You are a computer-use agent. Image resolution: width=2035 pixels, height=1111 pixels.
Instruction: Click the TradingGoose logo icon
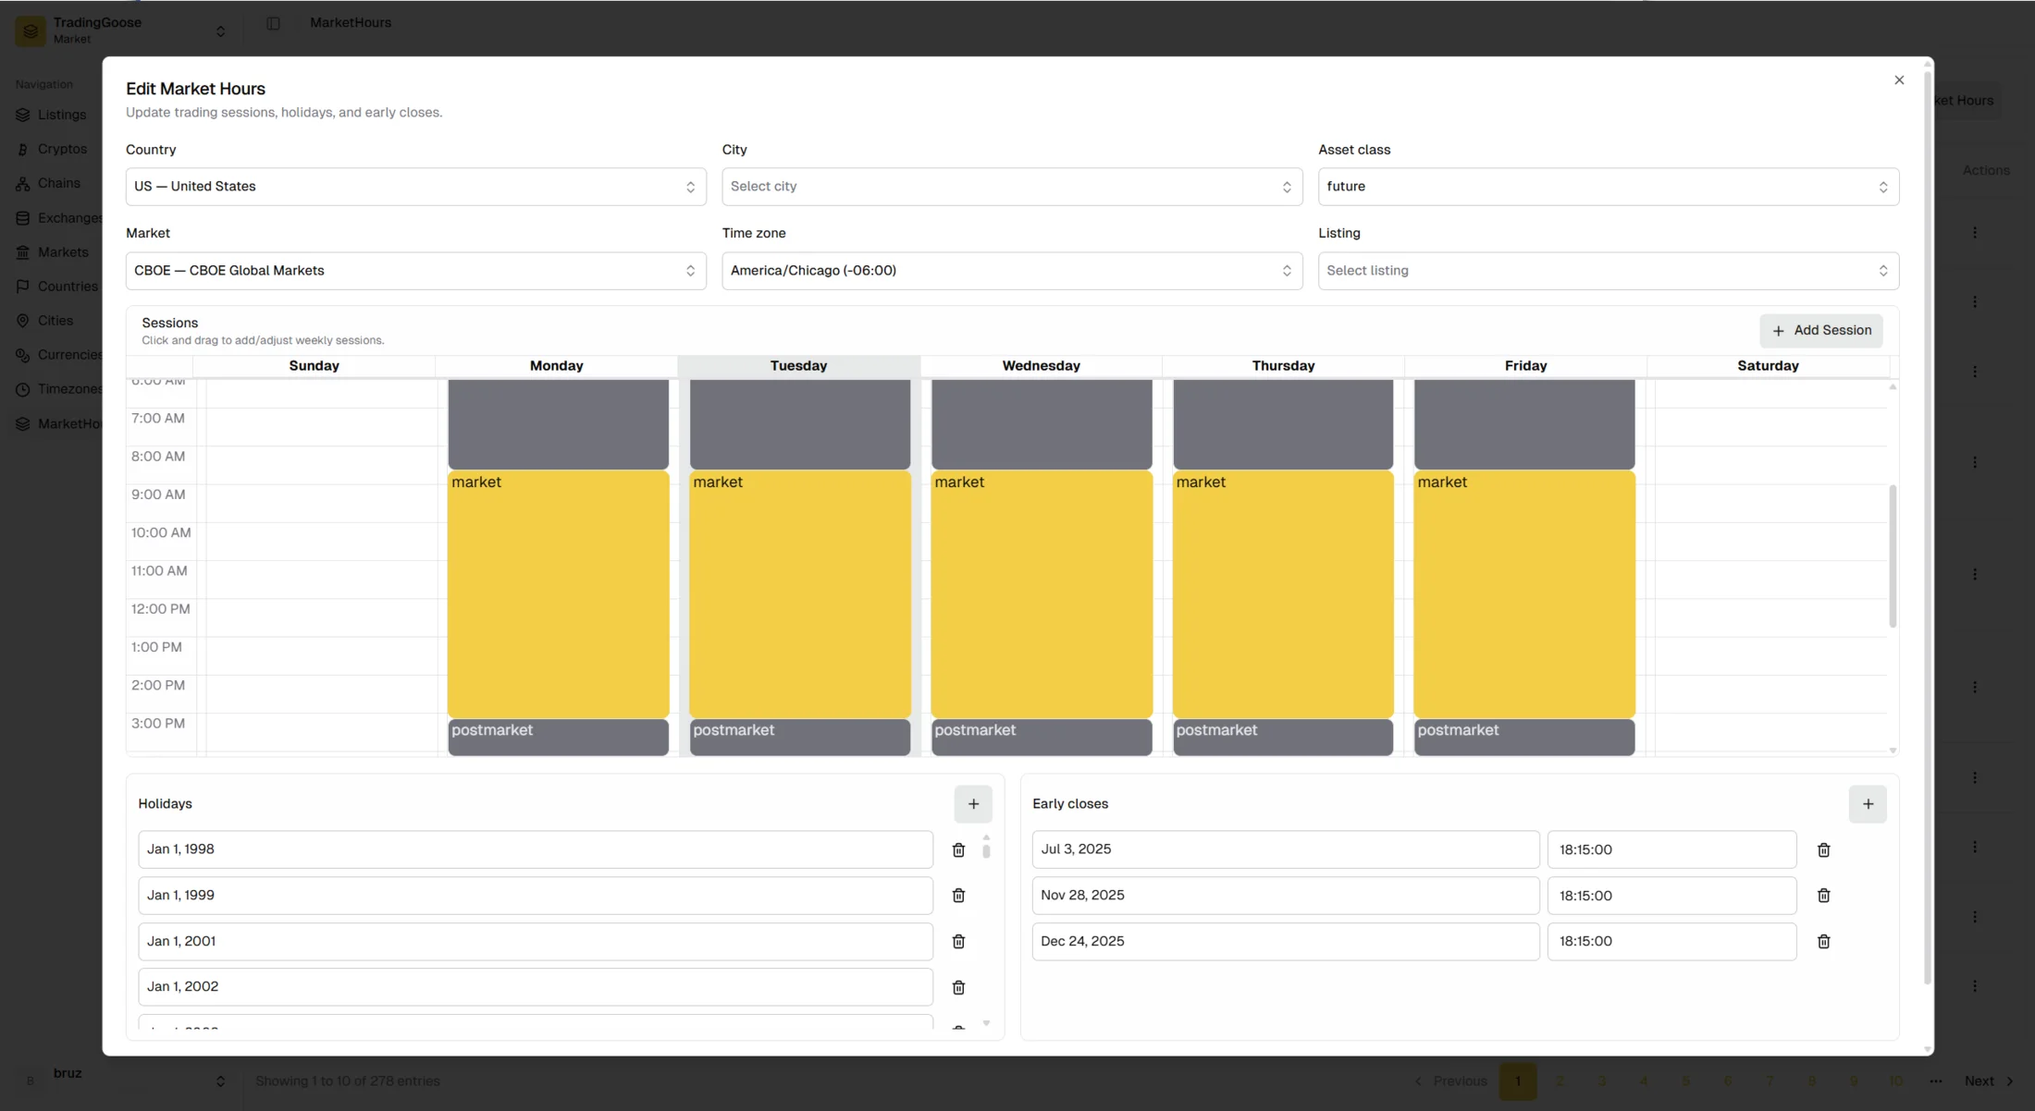[31, 31]
